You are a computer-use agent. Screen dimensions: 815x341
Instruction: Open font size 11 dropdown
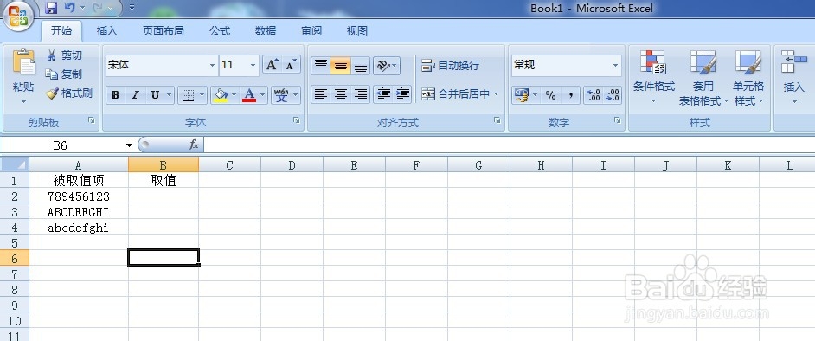(253, 65)
